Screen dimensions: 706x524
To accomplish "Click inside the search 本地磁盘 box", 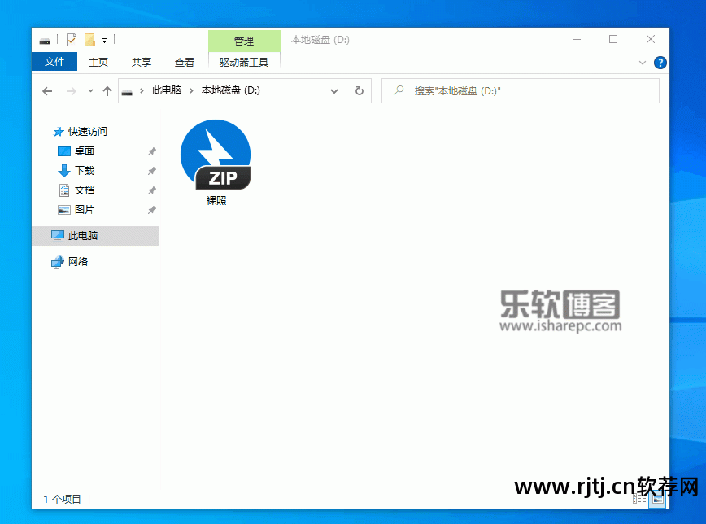I will point(521,90).
